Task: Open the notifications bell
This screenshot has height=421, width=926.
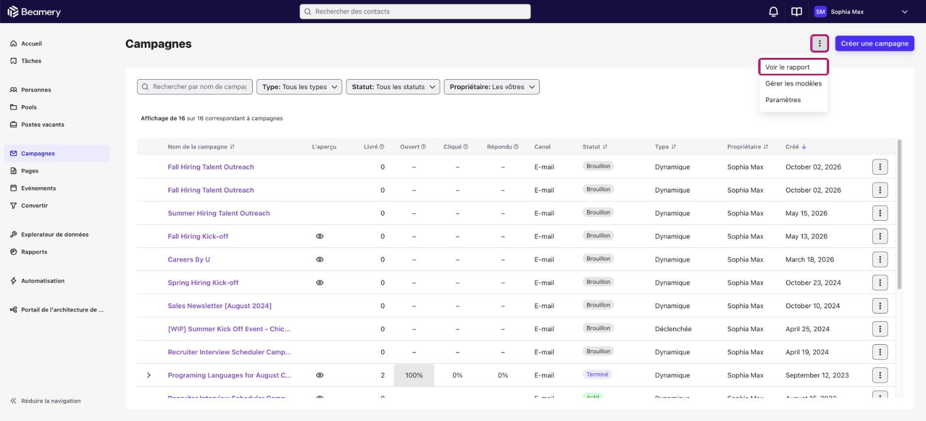Action: tap(773, 12)
